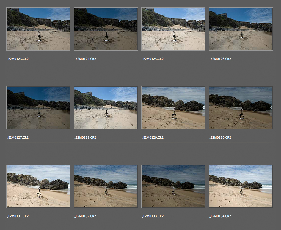Select the _E2M0130.CR2 image thumbnail
This screenshot has width=281, height=230.
pyautogui.click(x=241, y=108)
